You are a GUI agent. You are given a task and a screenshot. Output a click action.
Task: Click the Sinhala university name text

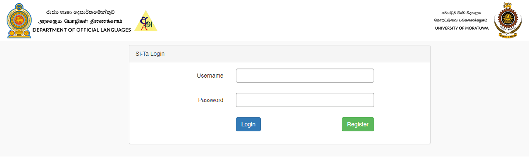pyautogui.click(x=461, y=13)
